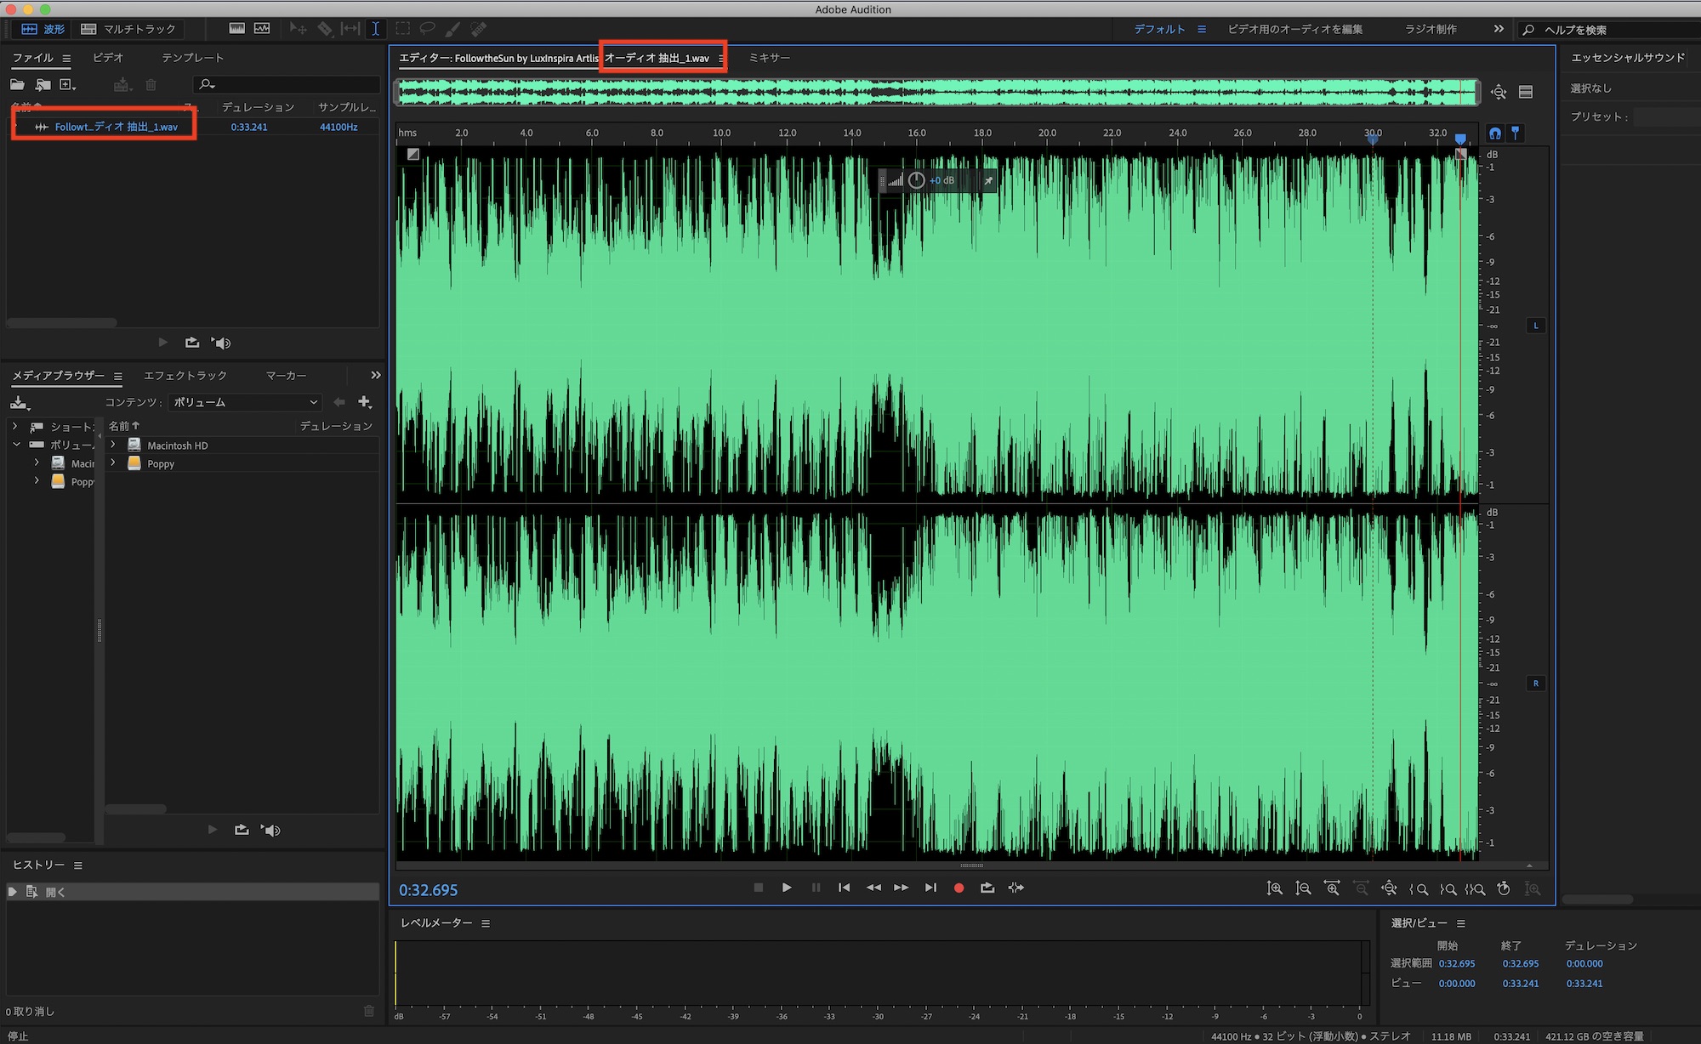Select the Time Selection tool
This screenshot has height=1044, width=1701.
click(375, 29)
